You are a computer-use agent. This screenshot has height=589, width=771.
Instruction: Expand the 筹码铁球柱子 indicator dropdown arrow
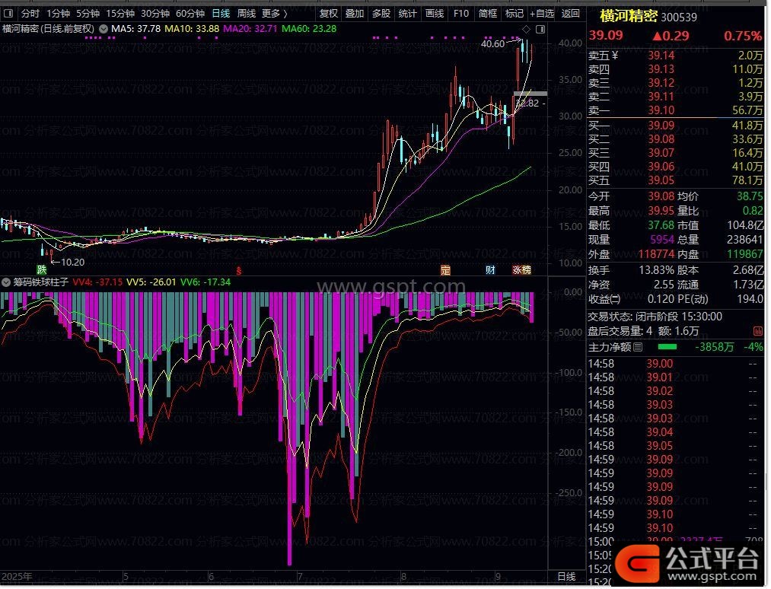point(7,282)
